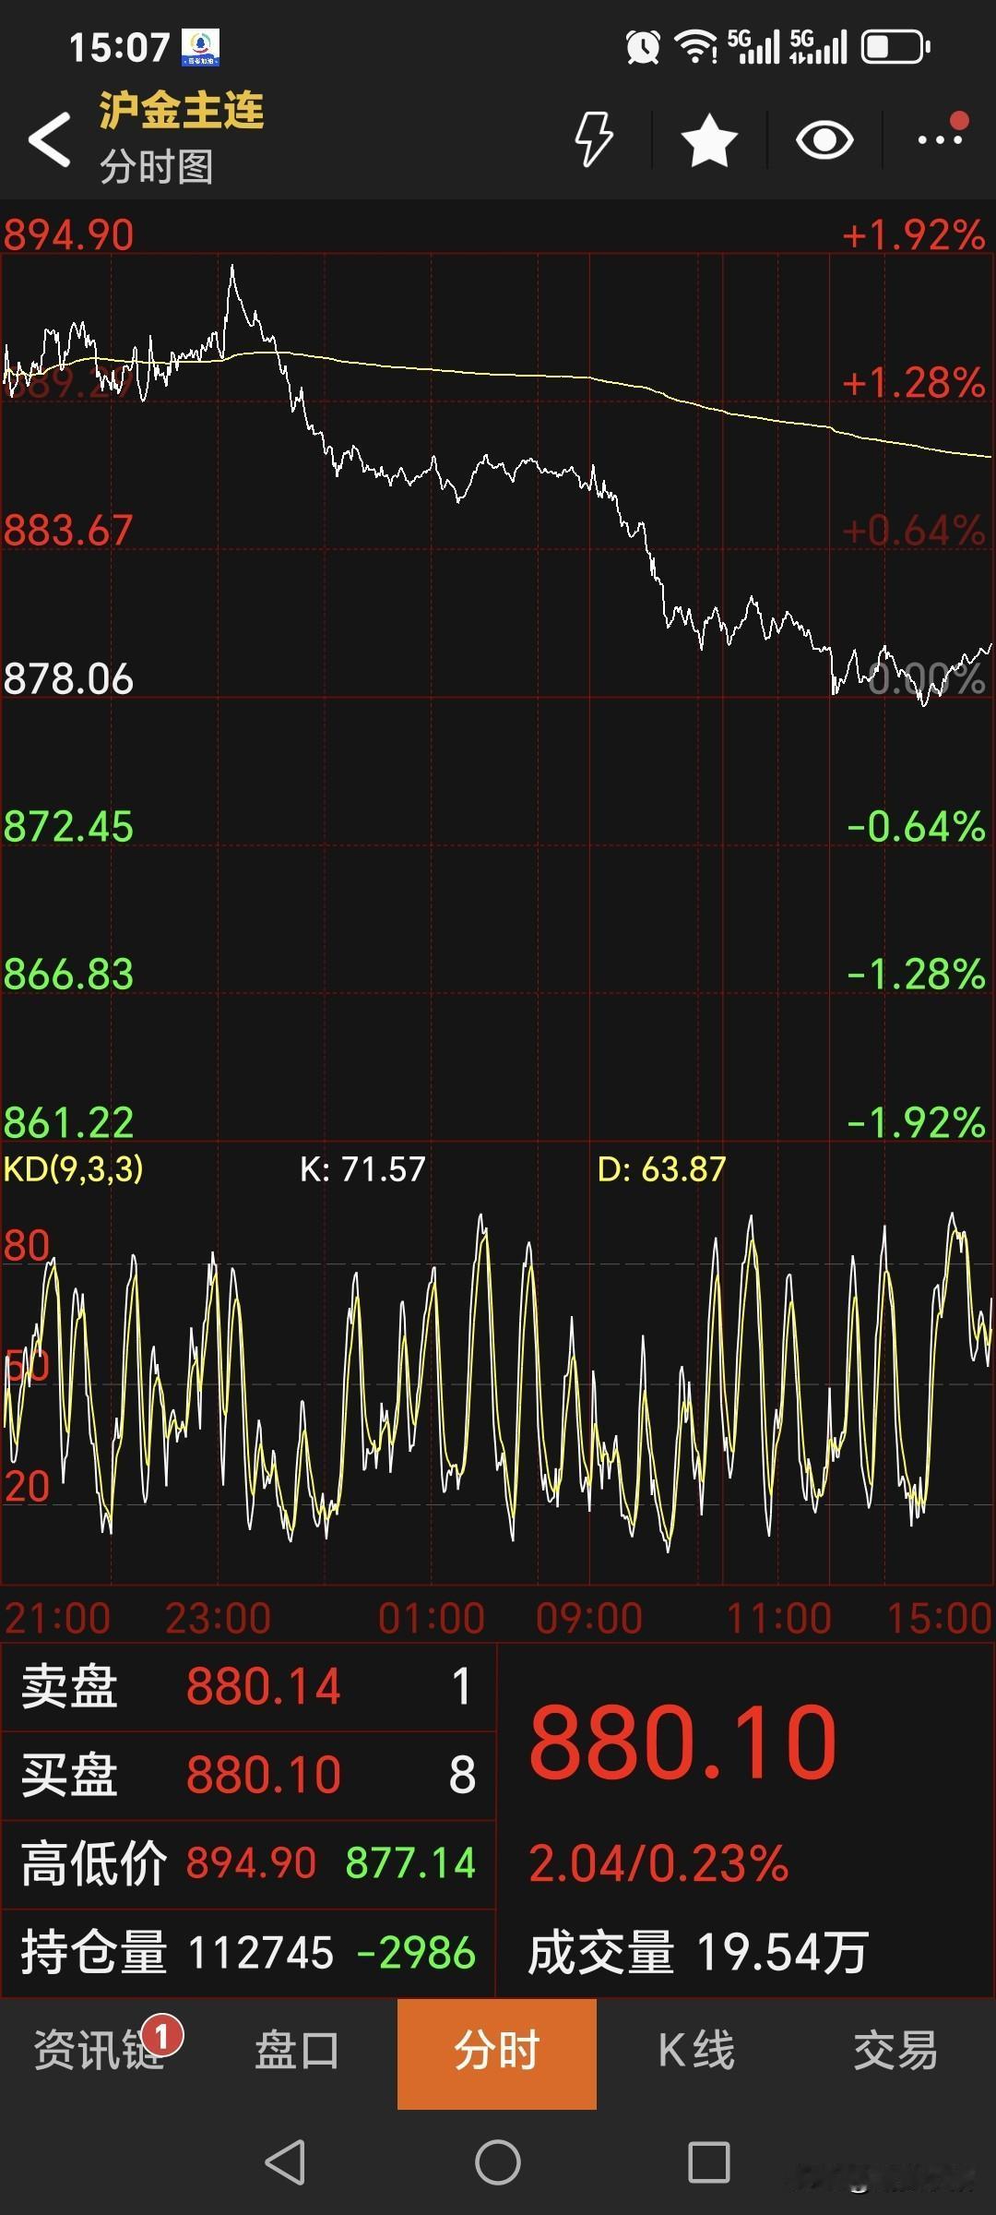Tap the position change -2986
The width and height of the screenshot is (996, 2215).
(416, 1953)
